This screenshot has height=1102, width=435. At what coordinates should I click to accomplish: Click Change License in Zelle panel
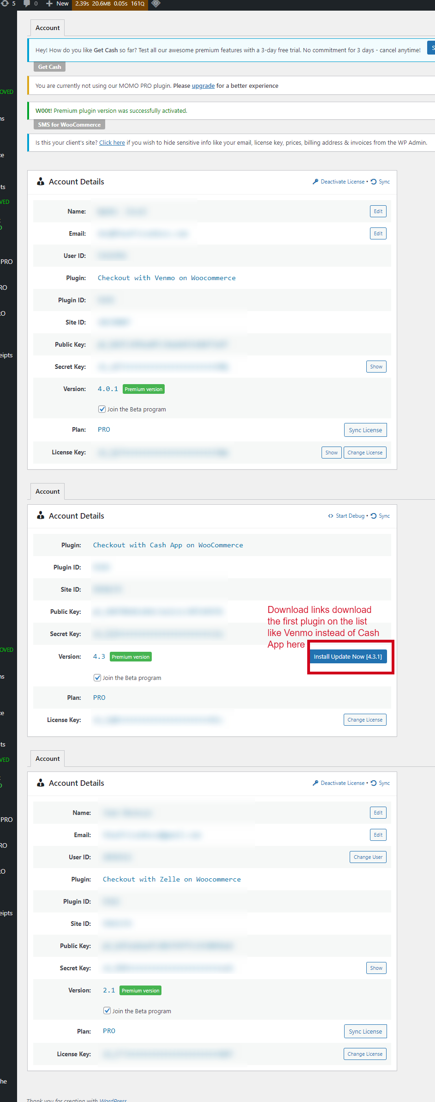(365, 1054)
